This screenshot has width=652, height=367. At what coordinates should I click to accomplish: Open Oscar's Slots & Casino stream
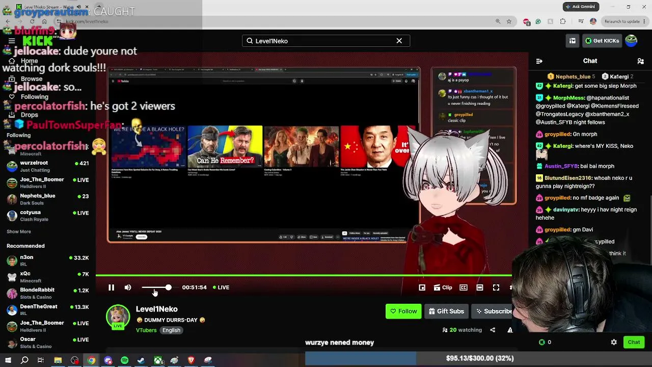(x=48, y=343)
